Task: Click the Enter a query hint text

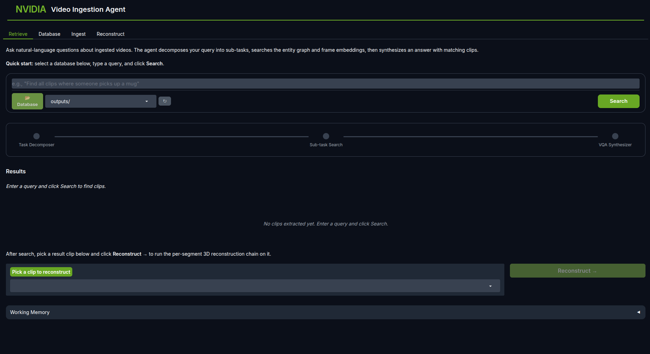Action: 56,186
